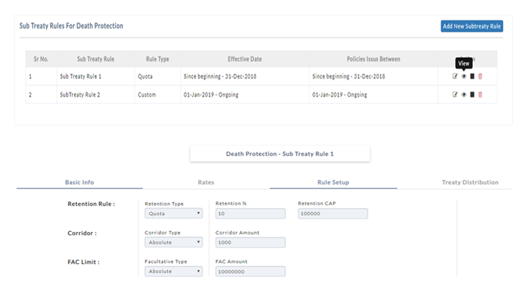The width and height of the screenshot is (525, 307).
Task: Go to the Treaty Distribution tab
Action: (x=470, y=183)
